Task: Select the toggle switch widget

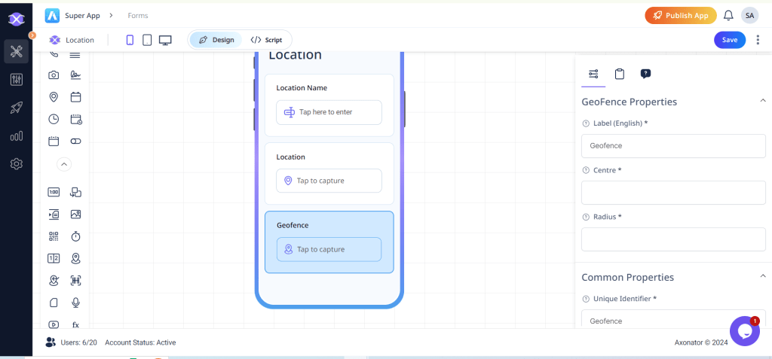Action: coord(75,141)
